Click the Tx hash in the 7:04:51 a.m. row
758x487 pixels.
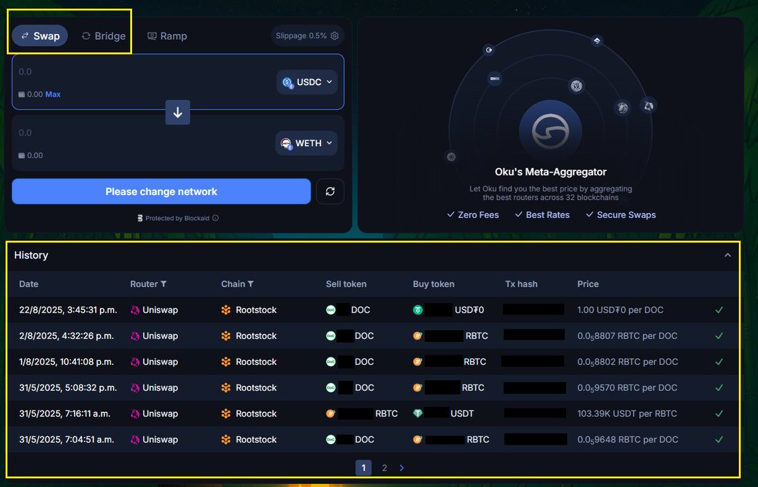(536, 439)
